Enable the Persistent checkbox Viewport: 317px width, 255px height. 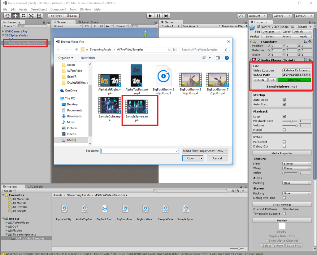(284, 142)
